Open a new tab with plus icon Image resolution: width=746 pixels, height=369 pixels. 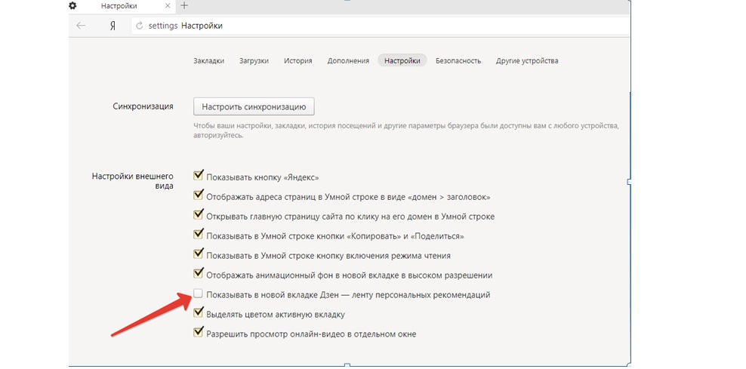[x=184, y=6]
